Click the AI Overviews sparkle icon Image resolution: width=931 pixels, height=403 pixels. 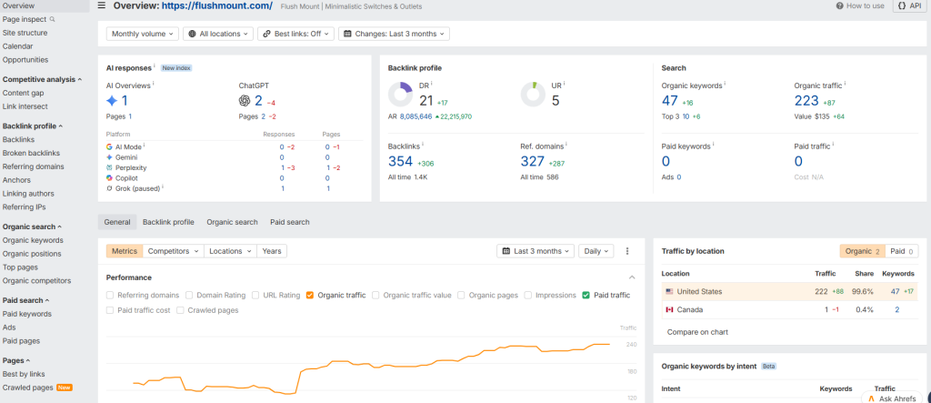tap(112, 100)
